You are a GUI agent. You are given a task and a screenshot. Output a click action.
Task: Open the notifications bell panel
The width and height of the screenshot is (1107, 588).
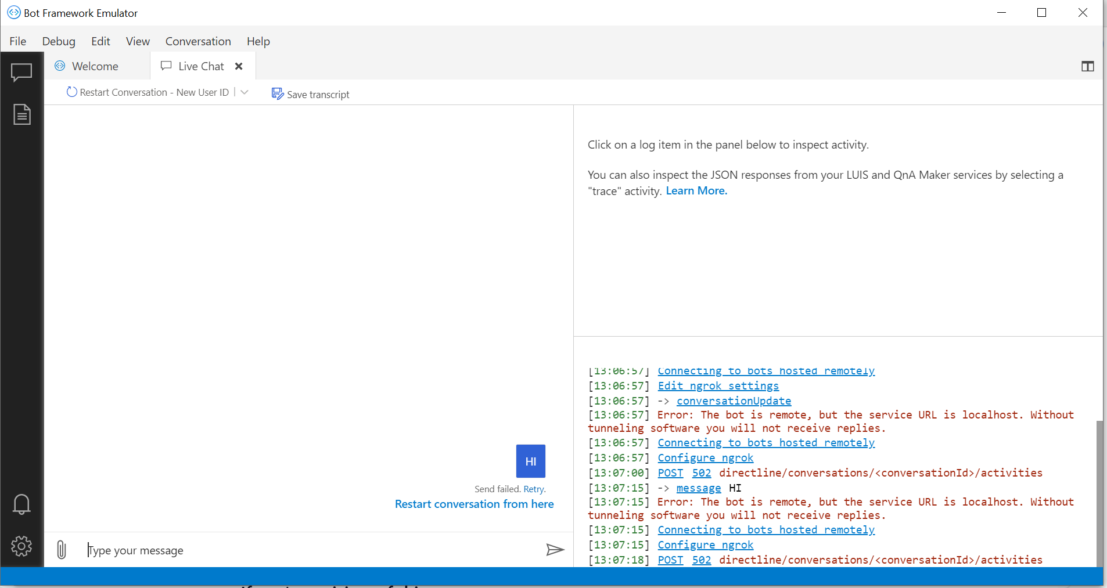click(21, 504)
